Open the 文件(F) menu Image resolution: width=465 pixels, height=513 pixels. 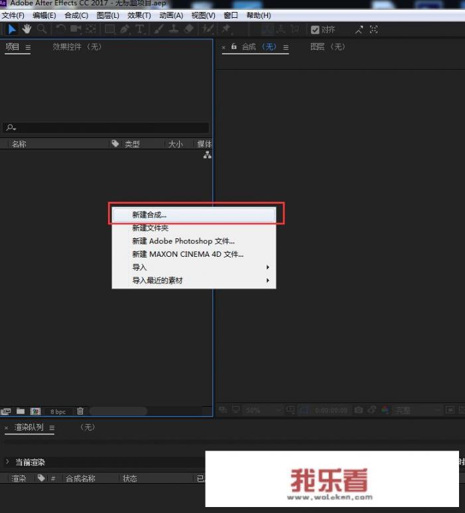click(x=13, y=15)
